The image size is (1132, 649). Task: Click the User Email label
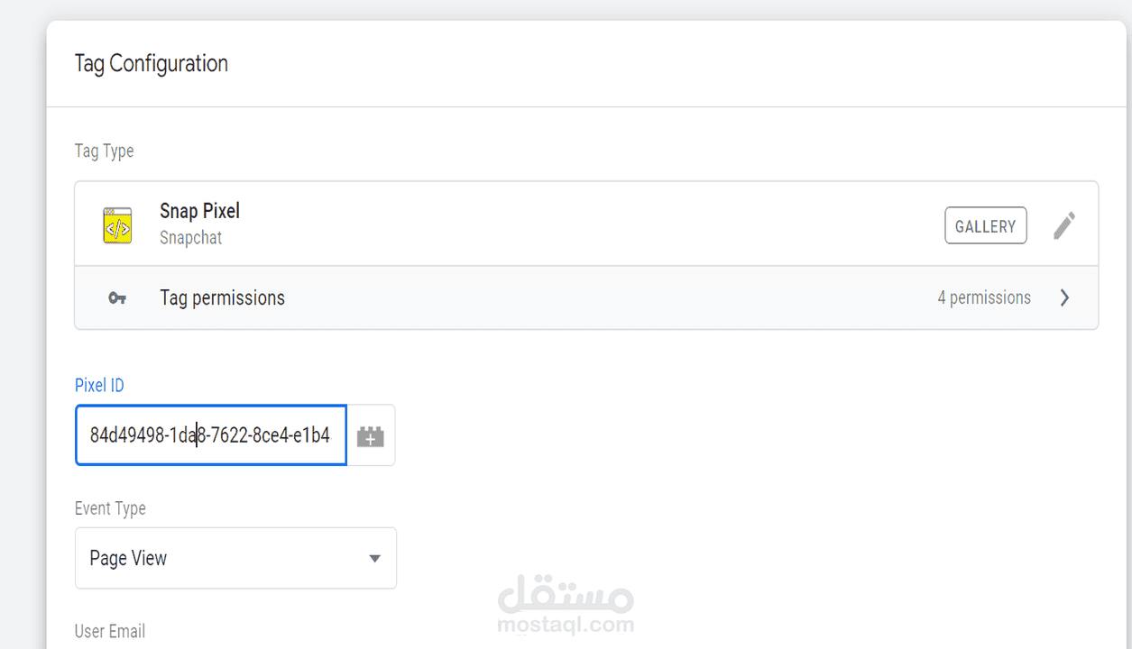click(x=109, y=631)
